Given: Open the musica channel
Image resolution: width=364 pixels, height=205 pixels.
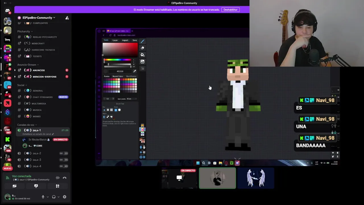Looking at the screenshot, I should pos(43,110).
